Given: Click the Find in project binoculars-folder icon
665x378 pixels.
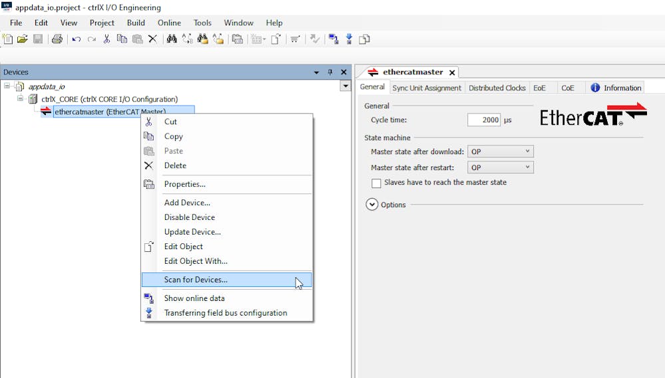Looking at the screenshot, I should (203, 39).
